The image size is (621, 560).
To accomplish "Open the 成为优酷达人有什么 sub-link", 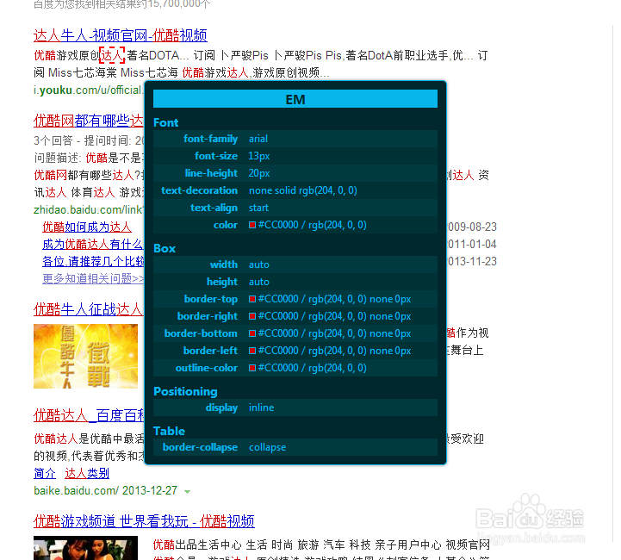I will (93, 245).
